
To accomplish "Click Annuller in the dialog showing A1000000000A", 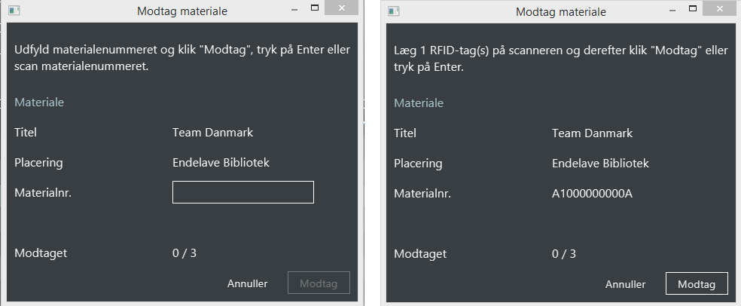I will click(x=625, y=284).
